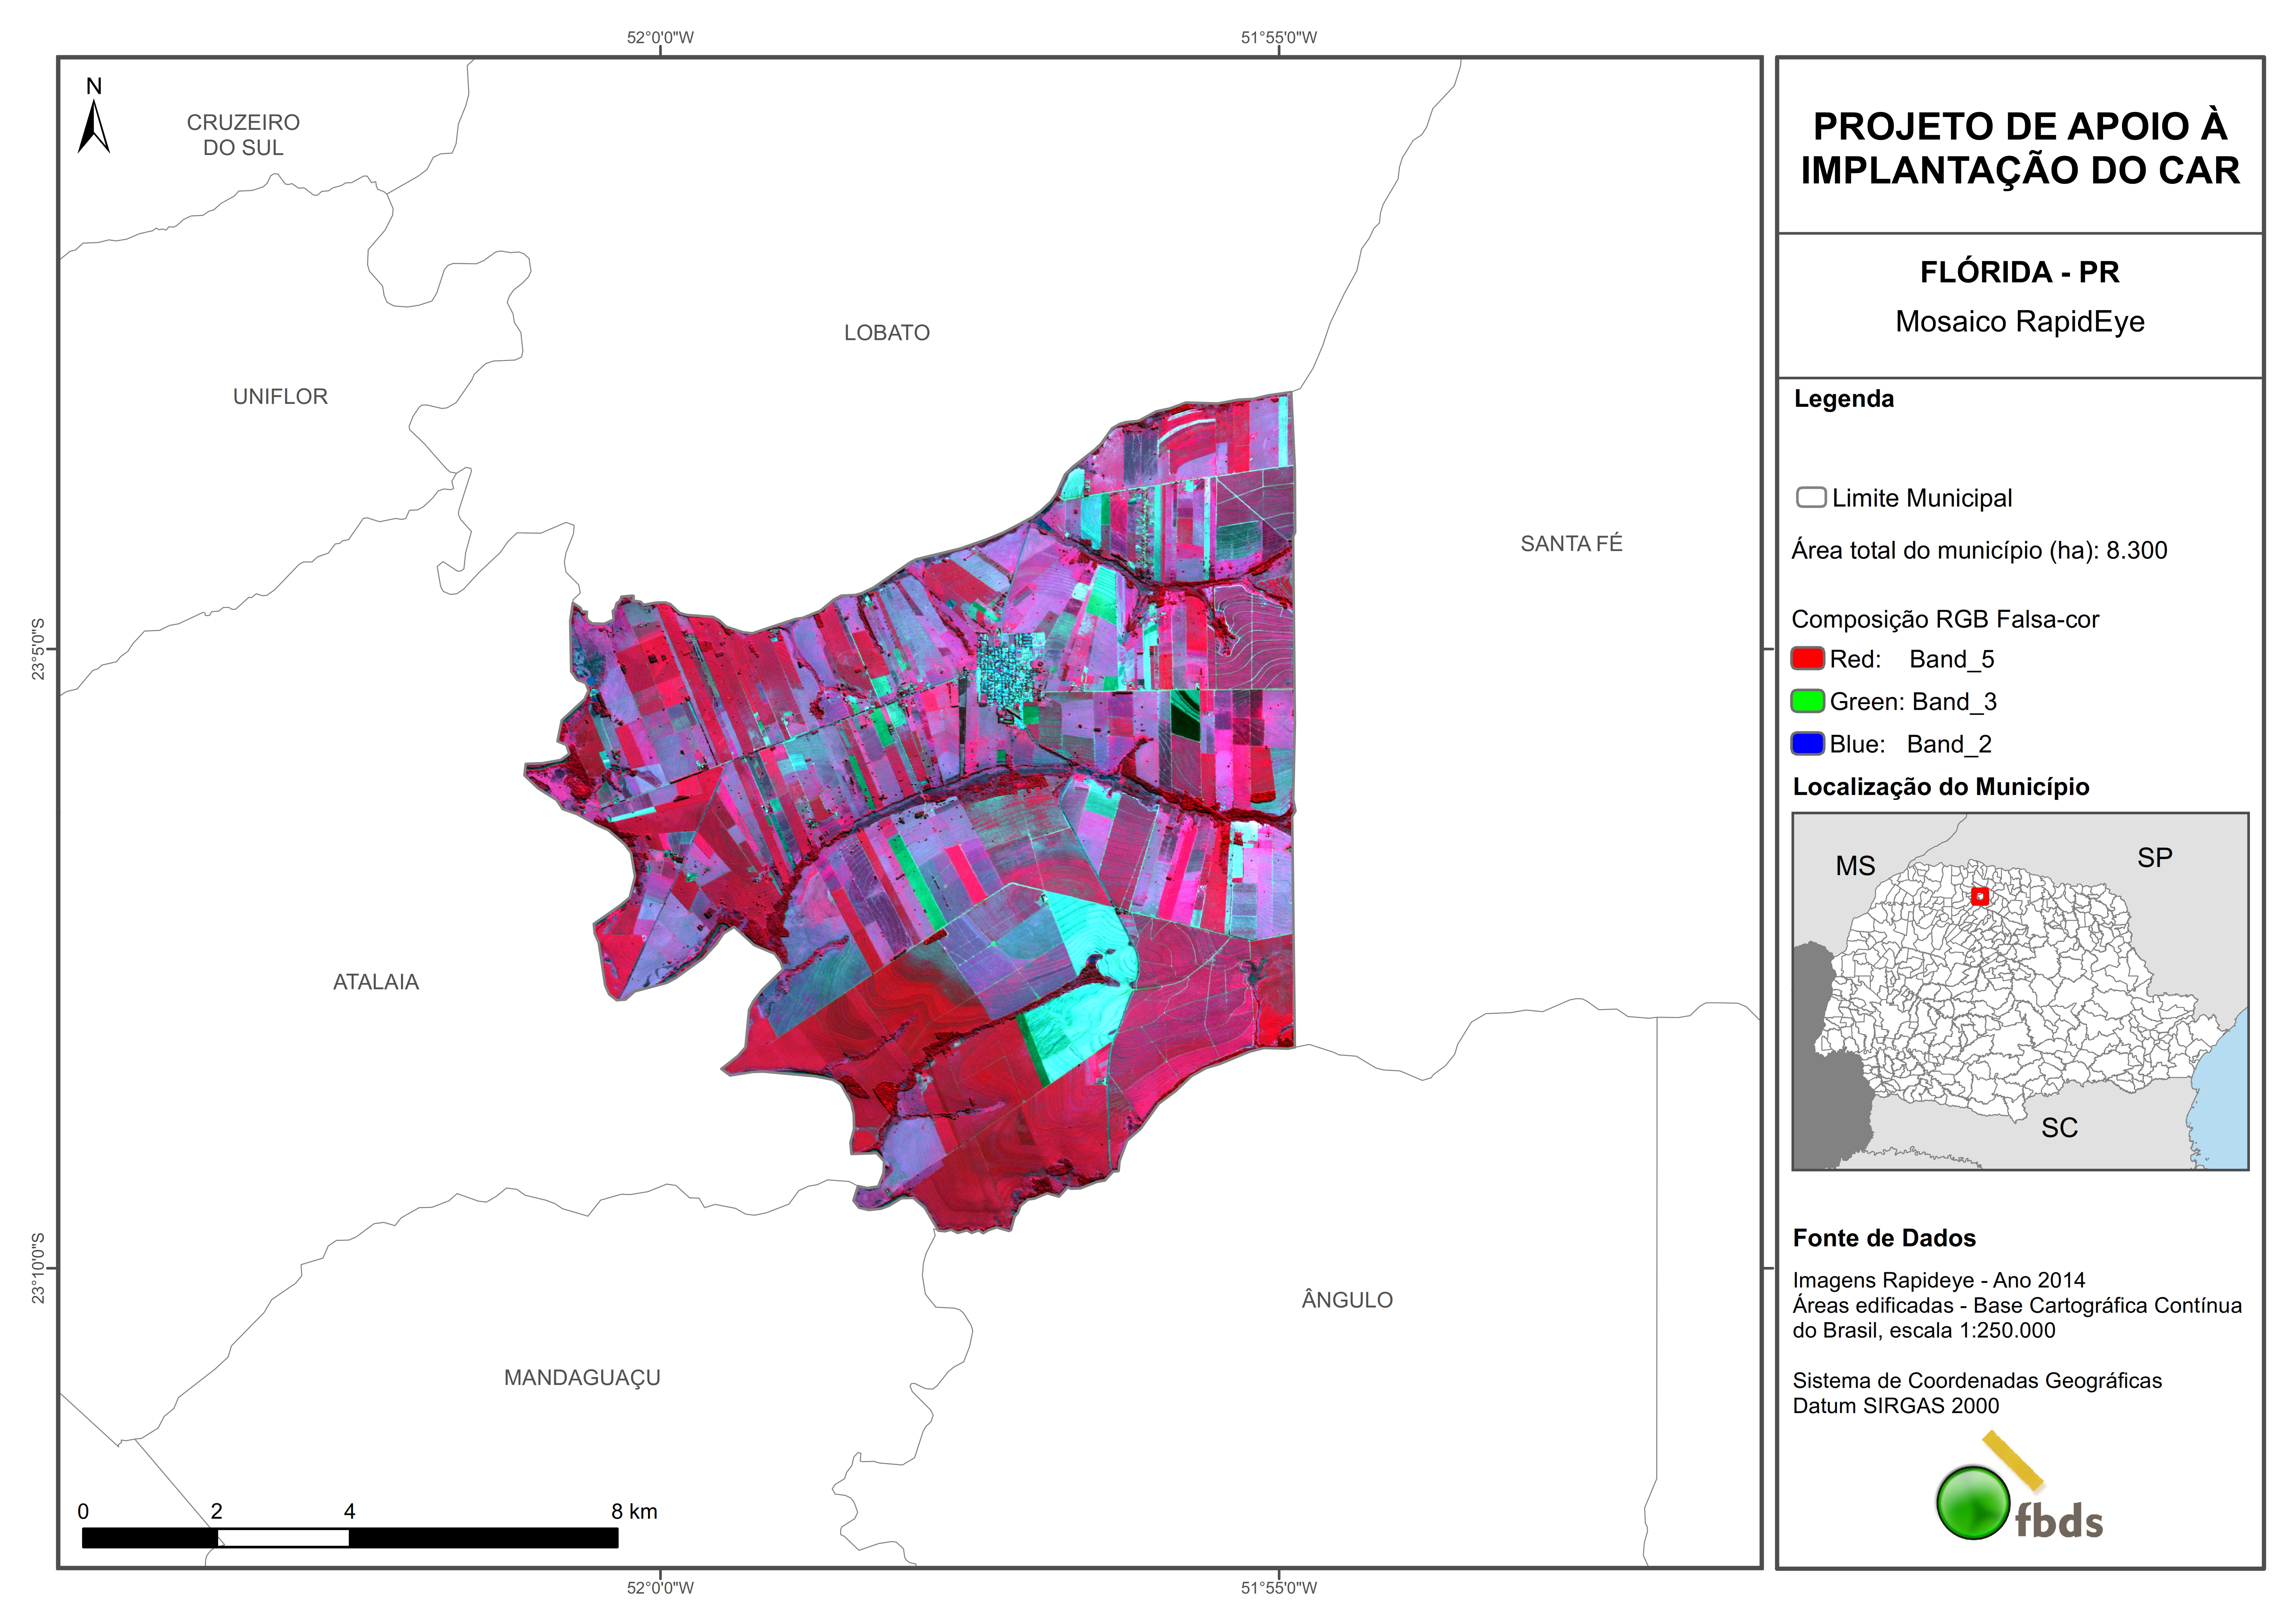
Task: Click the ÂNGULO municipality label
Action: point(1347,1300)
